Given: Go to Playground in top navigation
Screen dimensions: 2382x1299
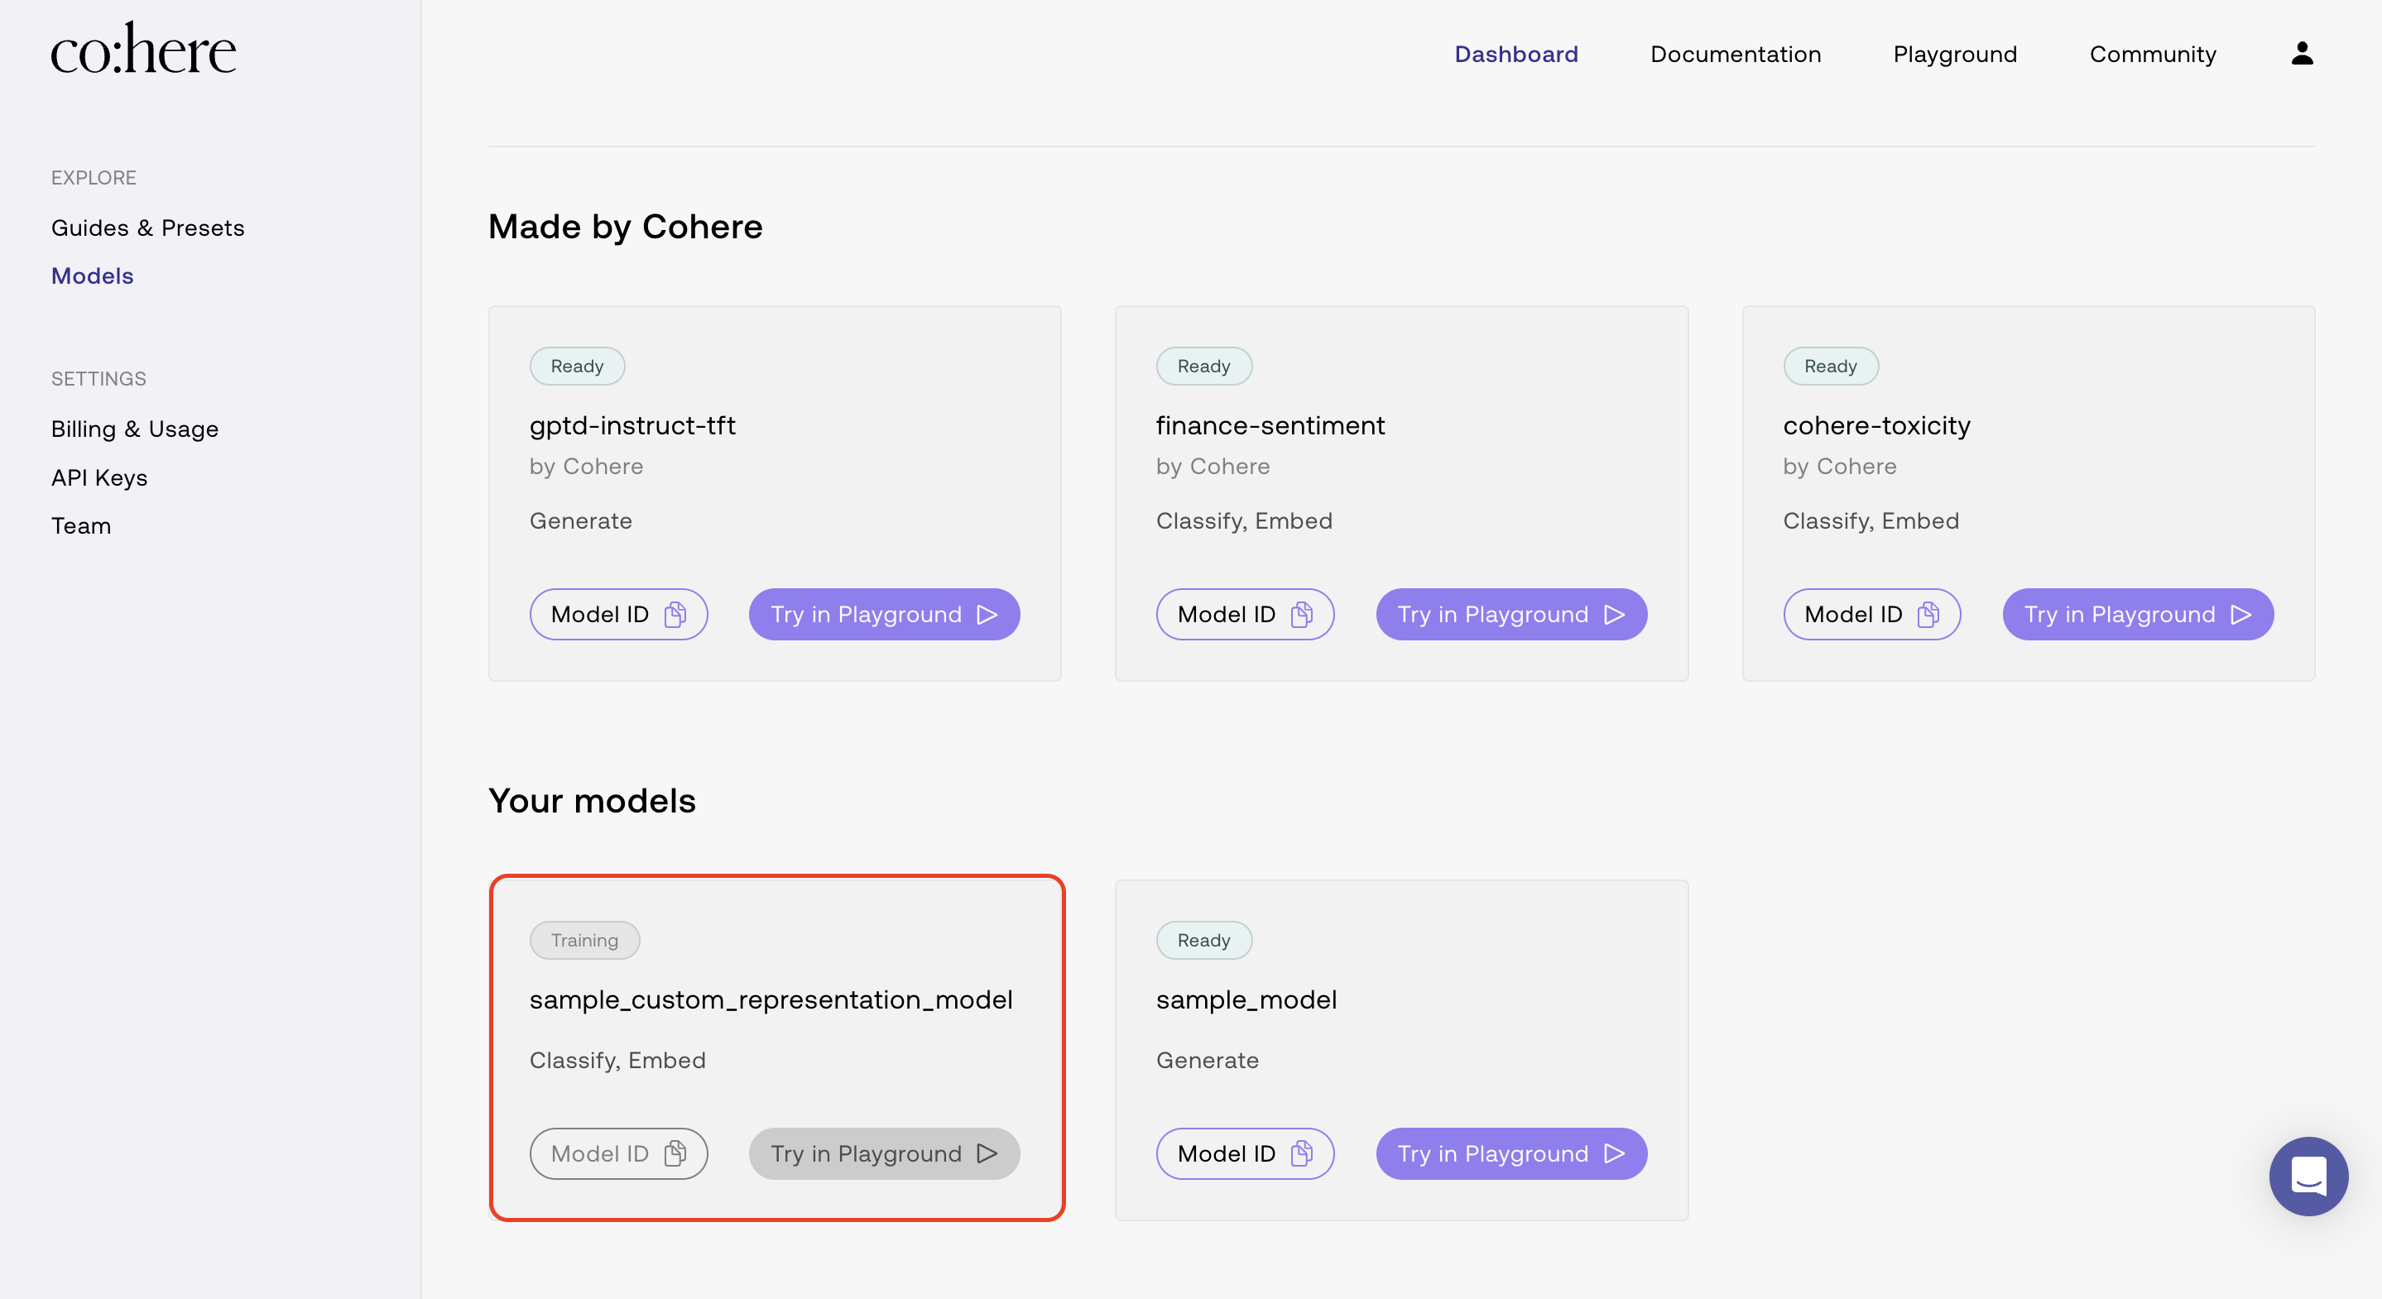Looking at the screenshot, I should [1955, 54].
